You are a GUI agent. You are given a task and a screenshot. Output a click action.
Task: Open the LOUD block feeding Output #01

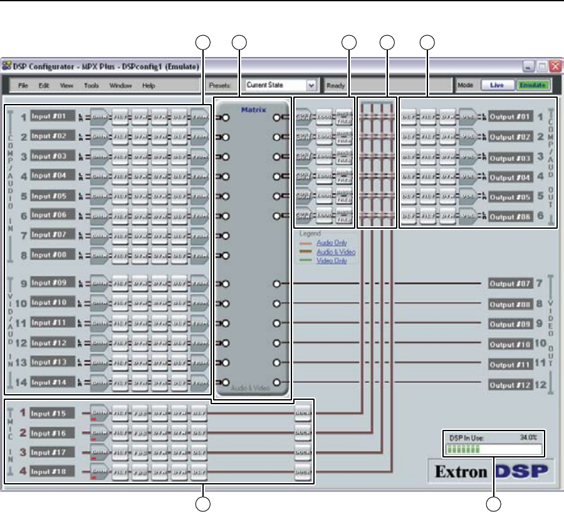click(x=324, y=117)
